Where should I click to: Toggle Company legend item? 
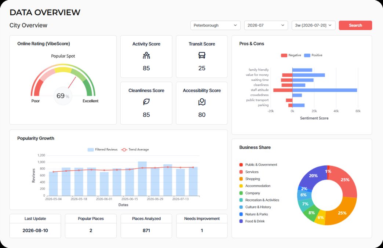tap(249, 193)
